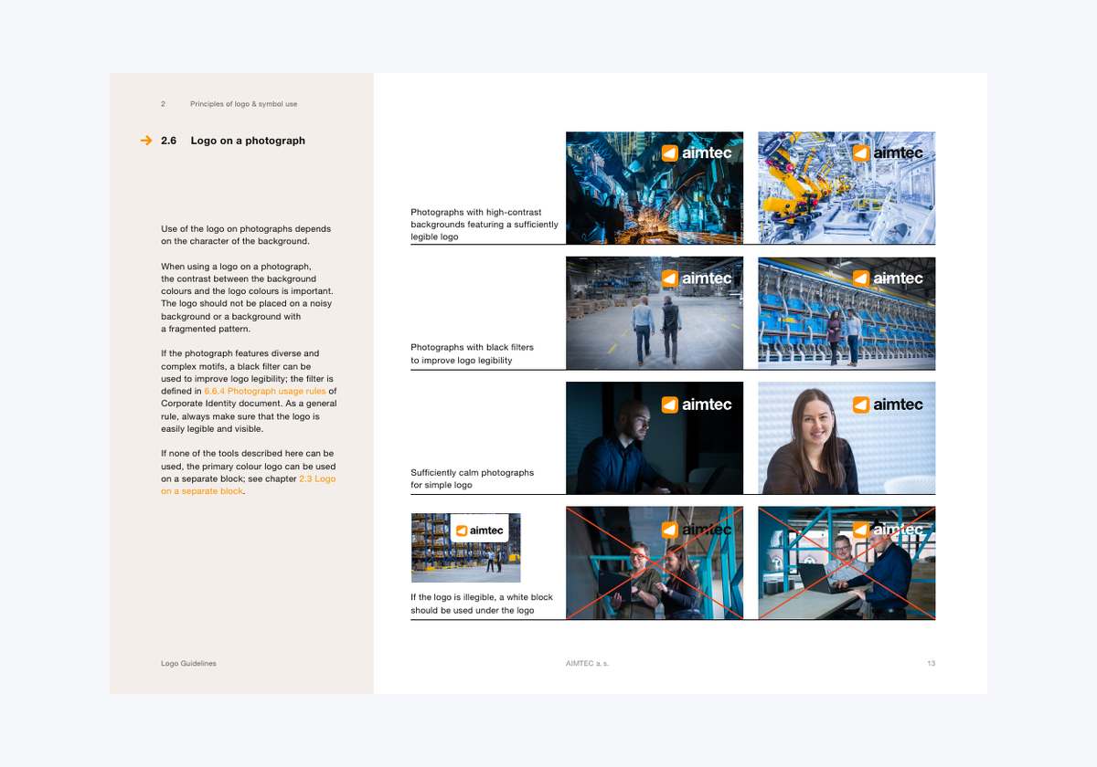Select the small warehouse thumbnail with white block logo
The height and width of the screenshot is (767, 1097).
[466, 548]
